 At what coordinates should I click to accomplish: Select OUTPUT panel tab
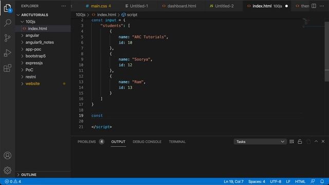[118, 142]
